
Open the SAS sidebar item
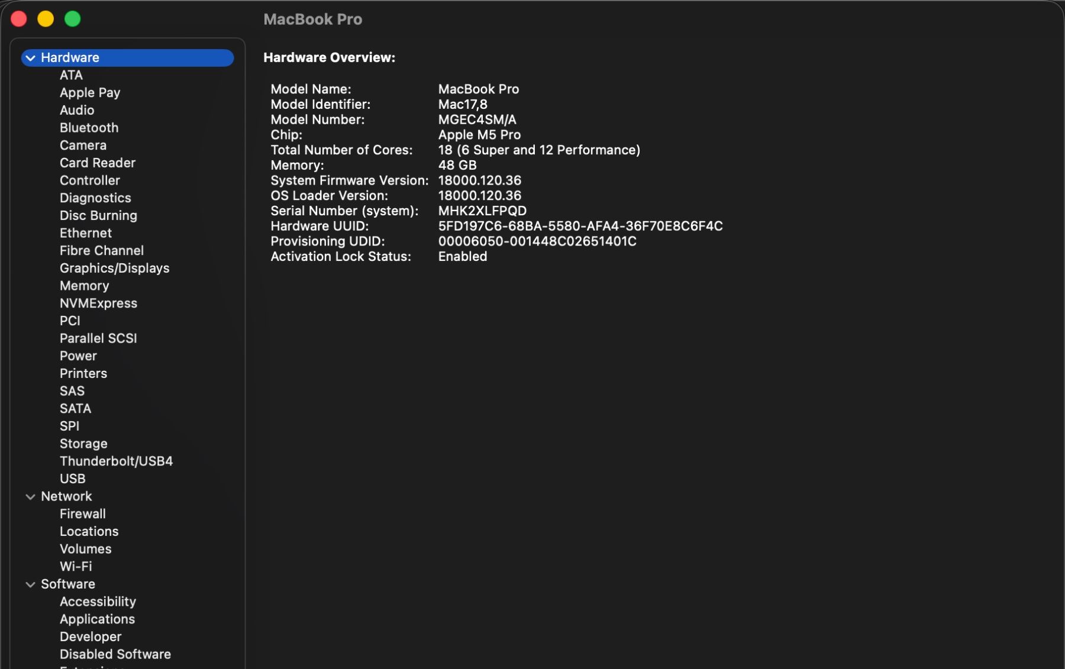tap(72, 391)
